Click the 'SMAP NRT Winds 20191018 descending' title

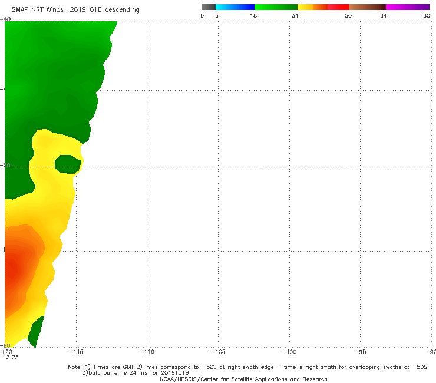(x=75, y=10)
